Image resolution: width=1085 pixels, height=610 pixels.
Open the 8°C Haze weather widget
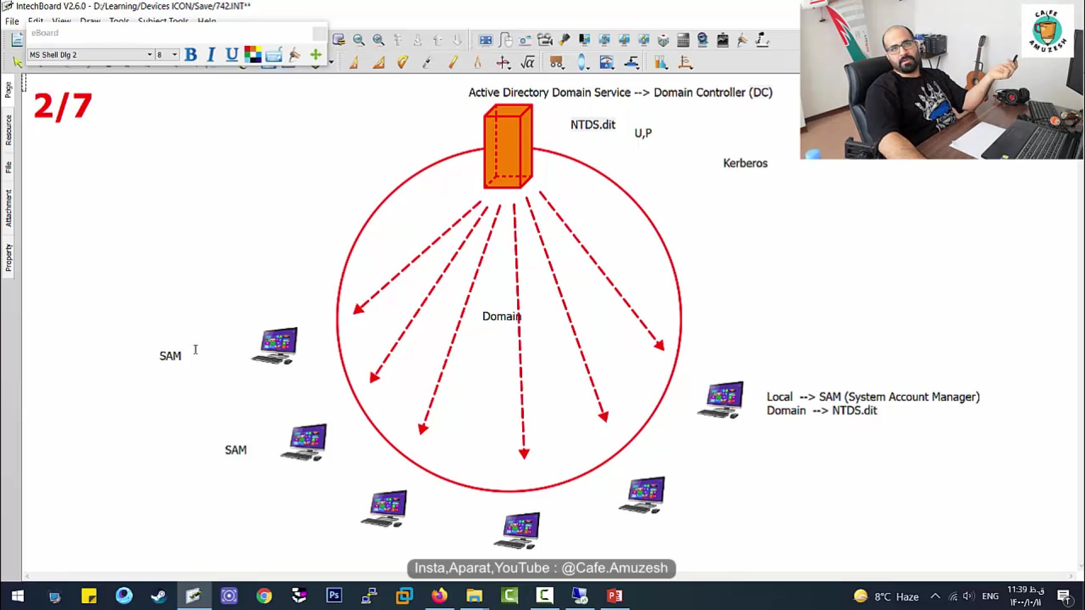click(886, 596)
